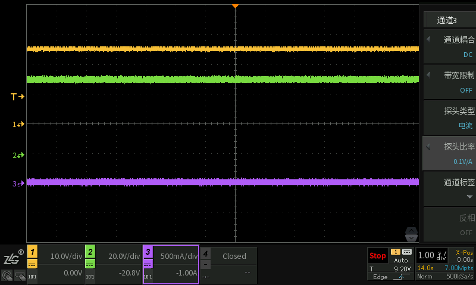The height and width of the screenshot is (285, 476).
Task: Select the yellow channel 1 waveform trace
Action: 223,49
